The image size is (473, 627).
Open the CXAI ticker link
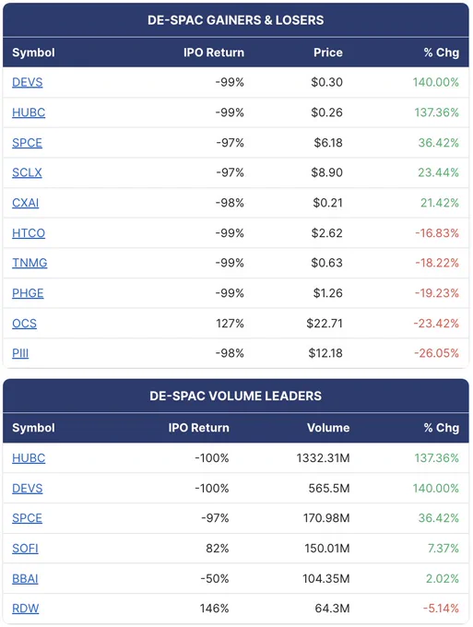(25, 203)
